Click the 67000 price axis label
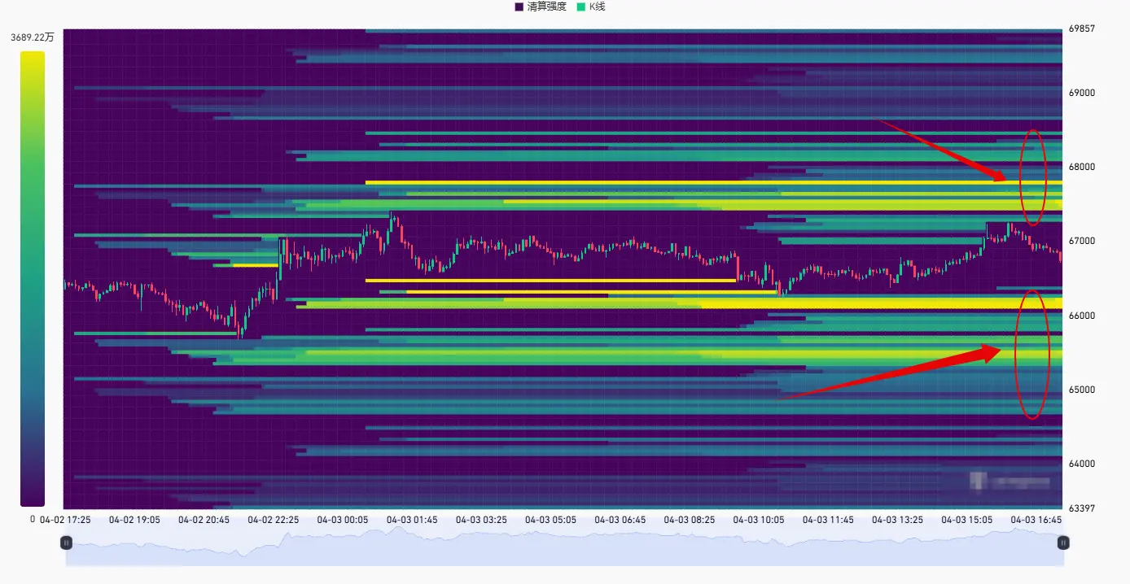 pos(1081,241)
